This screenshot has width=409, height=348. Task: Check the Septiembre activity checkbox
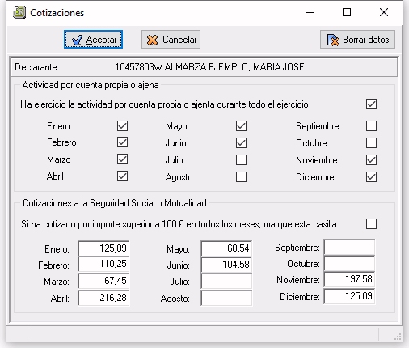[x=371, y=126]
